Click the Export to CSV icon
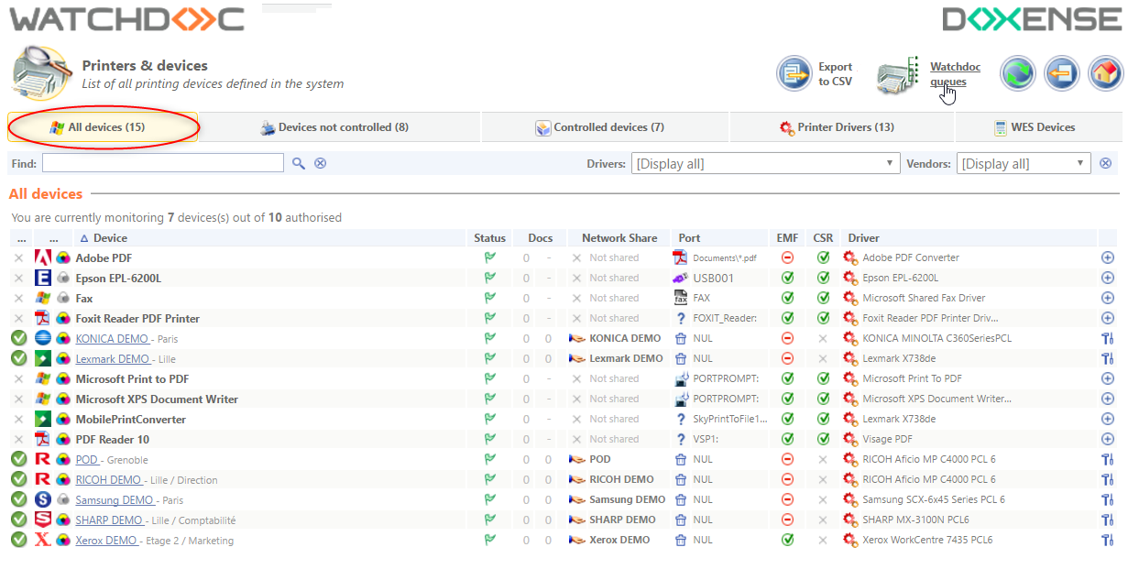The image size is (1128, 569). (x=794, y=73)
